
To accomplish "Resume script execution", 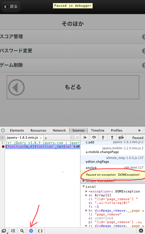I will 85,137.
